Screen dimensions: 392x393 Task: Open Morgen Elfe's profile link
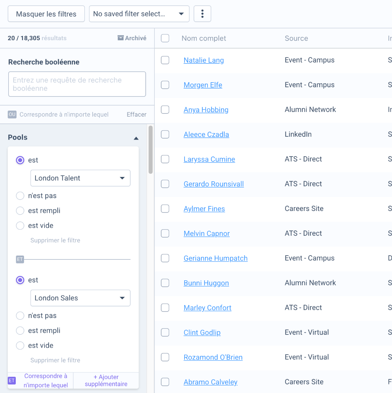click(203, 85)
